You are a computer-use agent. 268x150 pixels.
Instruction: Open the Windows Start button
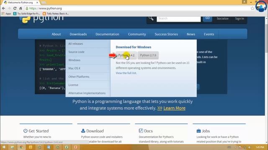pyautogui.click(x=4, y=147)
